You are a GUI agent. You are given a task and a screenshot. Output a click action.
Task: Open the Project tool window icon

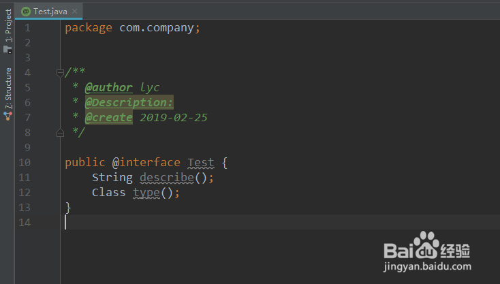(x=7, y=50)
